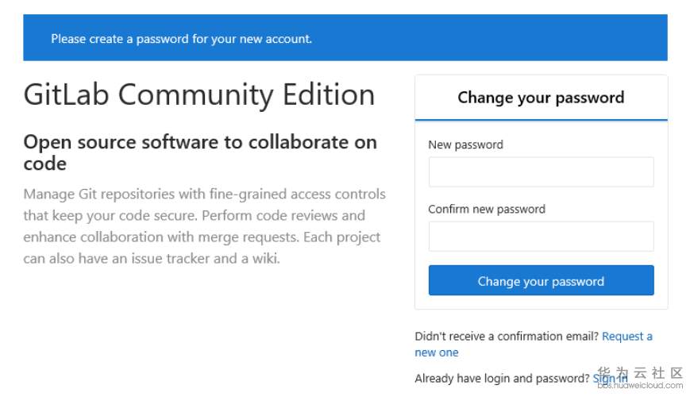Viewport: 694px width, 397px height.
Task: Follow the Sign in link
Action: click(610, 379)
